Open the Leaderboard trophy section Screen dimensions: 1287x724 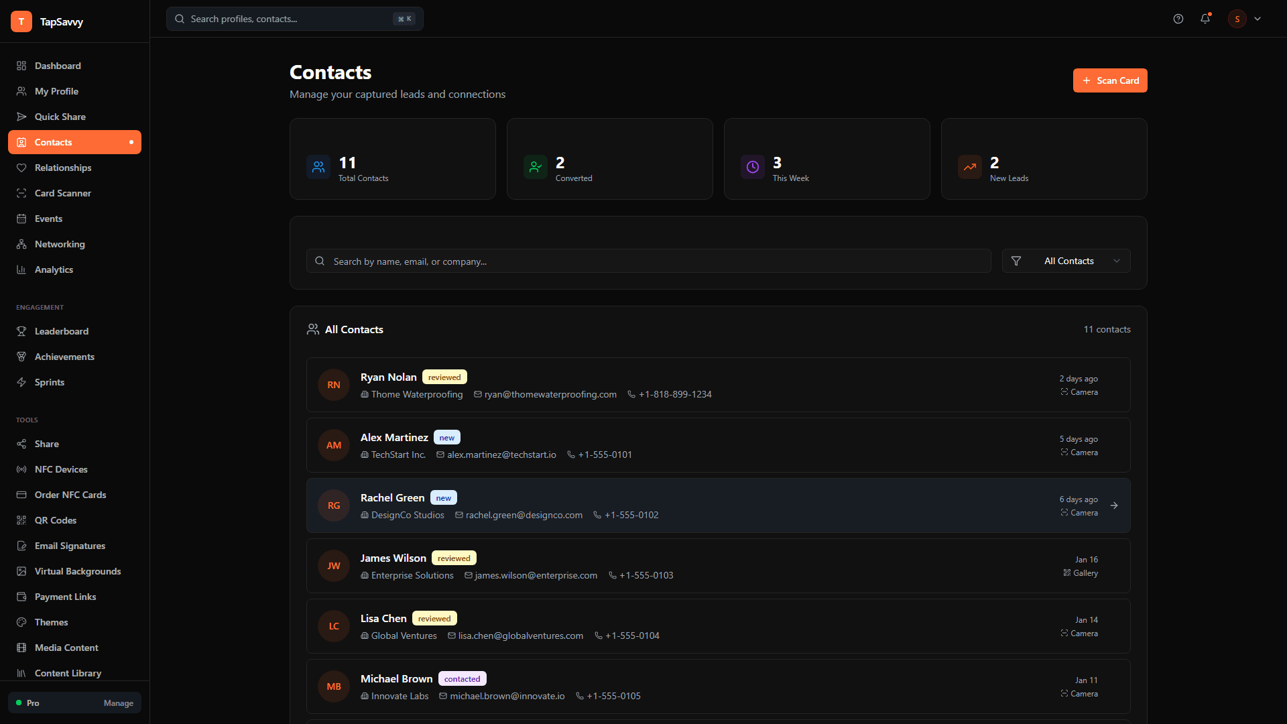click(62, 331)
